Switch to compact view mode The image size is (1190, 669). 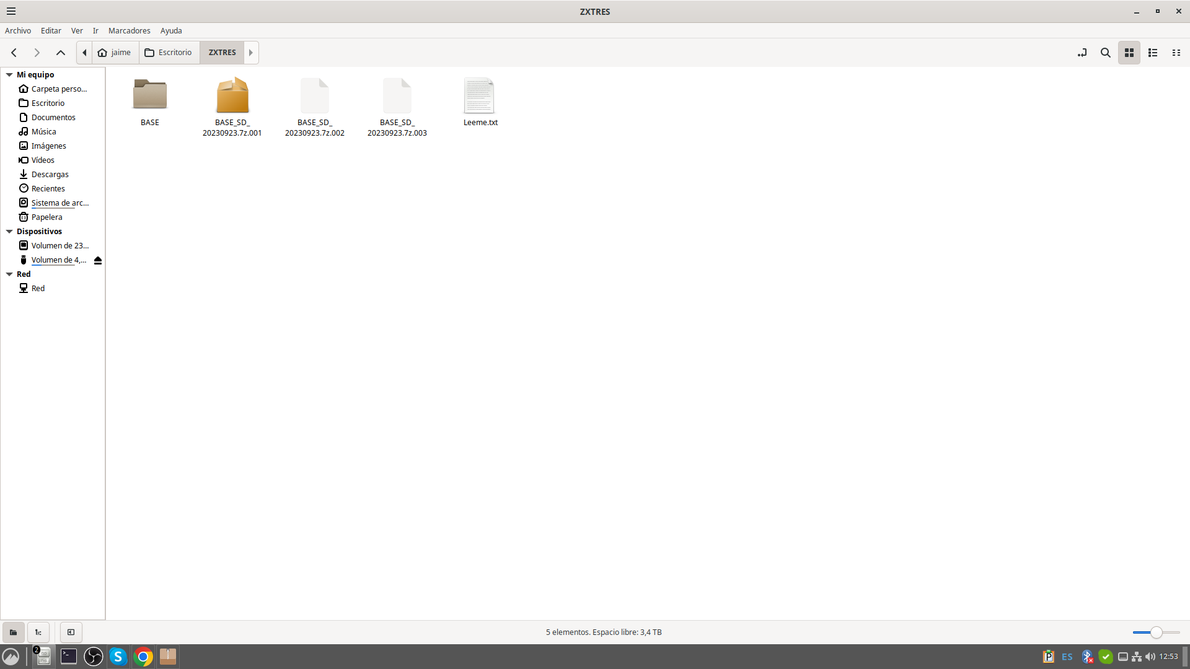pyautogui.click(x=1176, y=53)
